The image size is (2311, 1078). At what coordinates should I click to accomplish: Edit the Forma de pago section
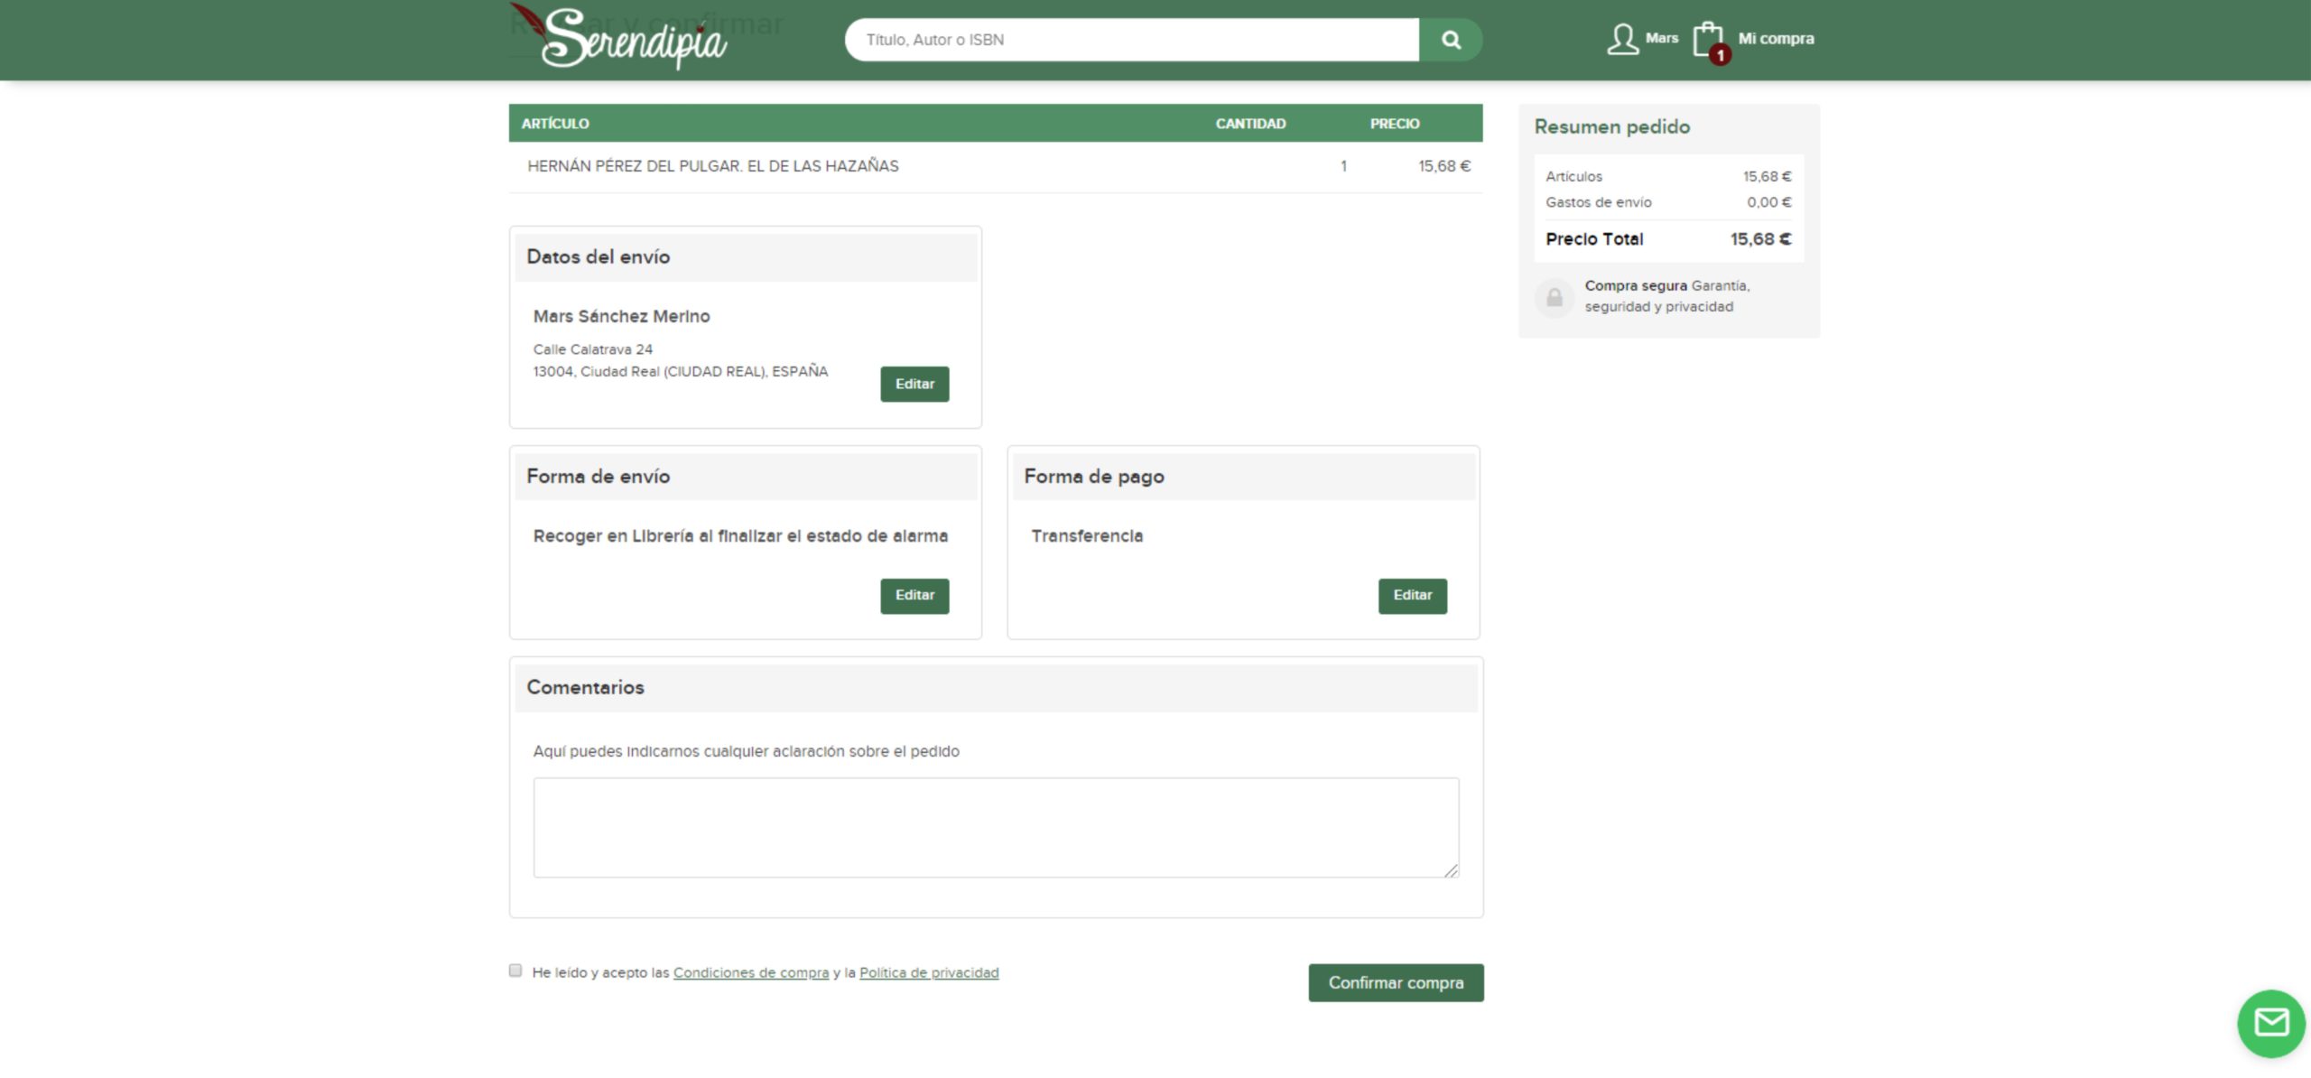pyautogui.click(x=1412, y=596)
